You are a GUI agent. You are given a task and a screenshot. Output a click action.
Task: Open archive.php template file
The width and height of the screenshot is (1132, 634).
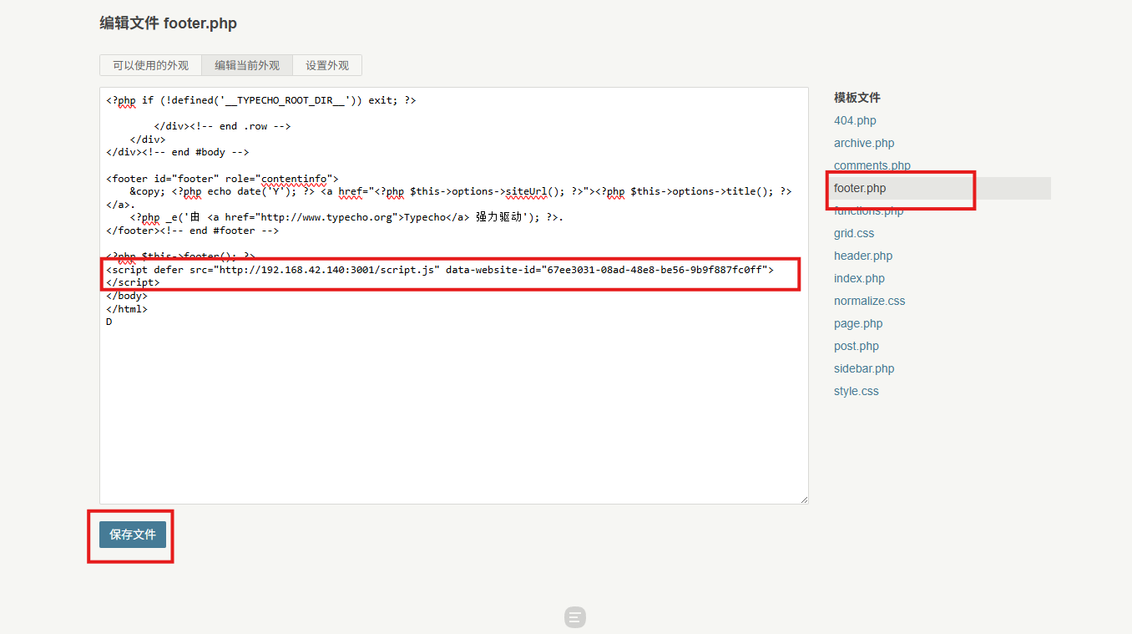pos(864,143)
